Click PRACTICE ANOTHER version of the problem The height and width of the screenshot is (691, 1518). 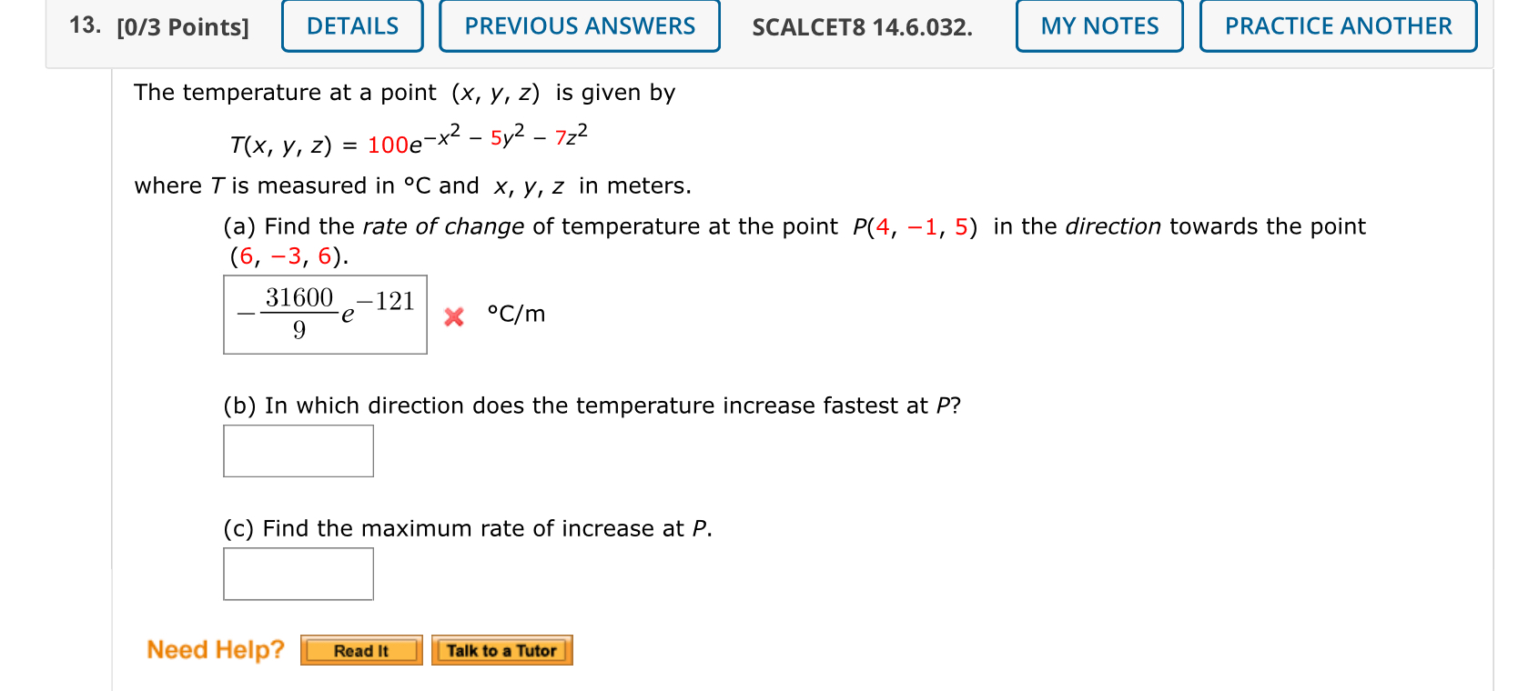(x=1336, y=25)
